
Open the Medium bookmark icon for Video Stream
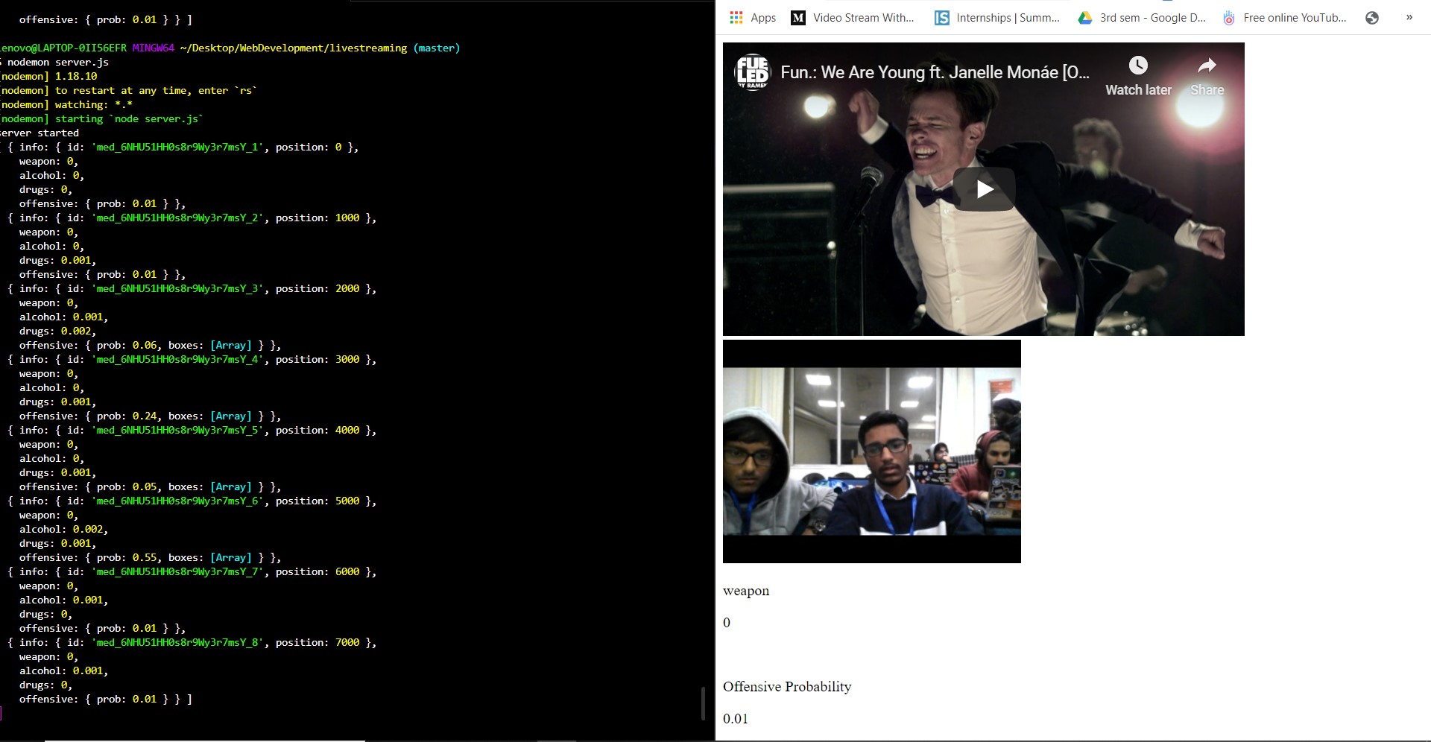coord(797,17)
